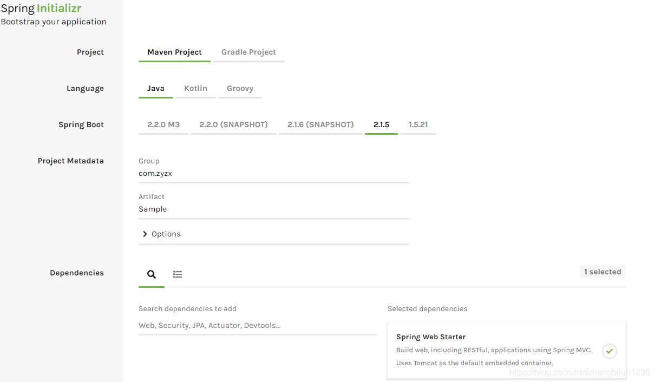Click the Artifact field label
The width and height of the screenshot is (655, 382).
152,197
